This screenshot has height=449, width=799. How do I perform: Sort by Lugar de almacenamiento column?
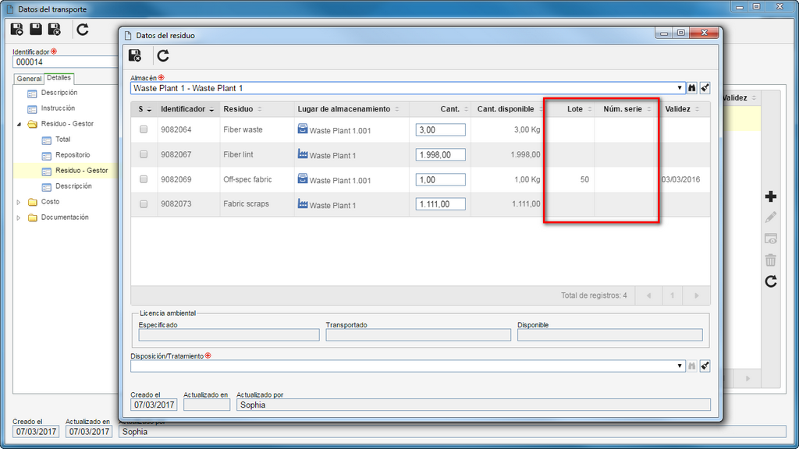pyautogui.click(x=352, y=109)
